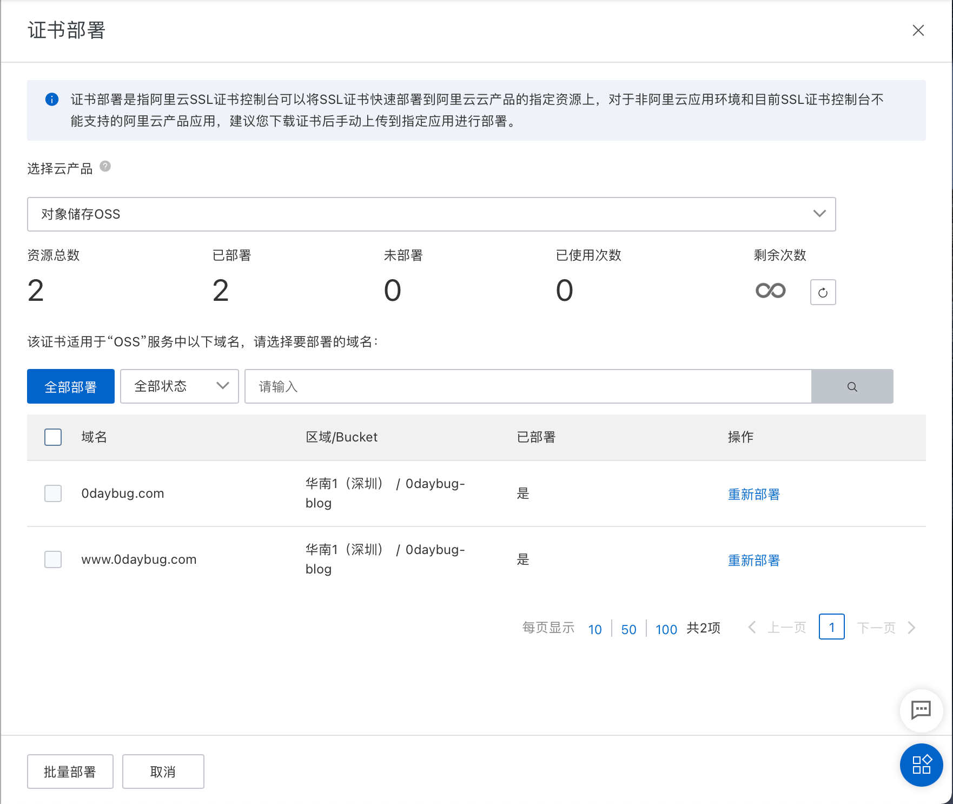Click the www.0daybug.com domain cell
Viewport: 953px width, 804px height.
click(139, 559)
